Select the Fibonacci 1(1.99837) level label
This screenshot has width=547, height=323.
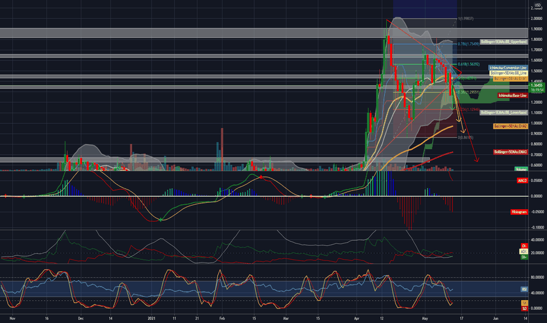point(466,19)
